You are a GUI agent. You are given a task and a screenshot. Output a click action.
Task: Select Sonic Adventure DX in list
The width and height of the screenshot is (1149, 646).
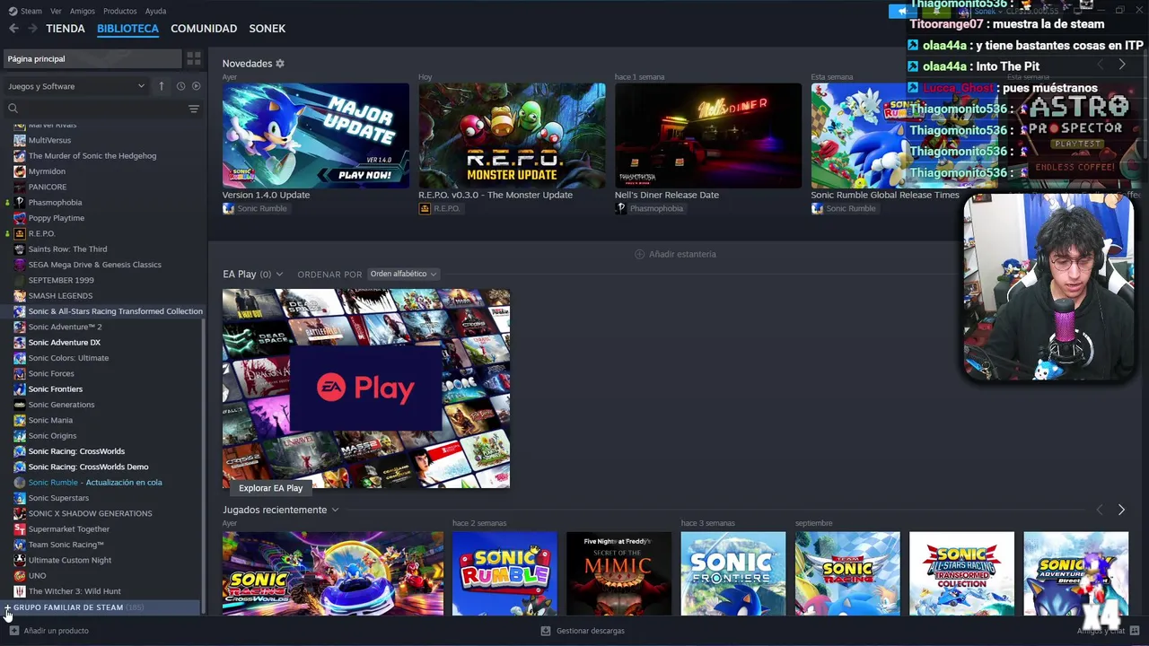coord(64,343)
